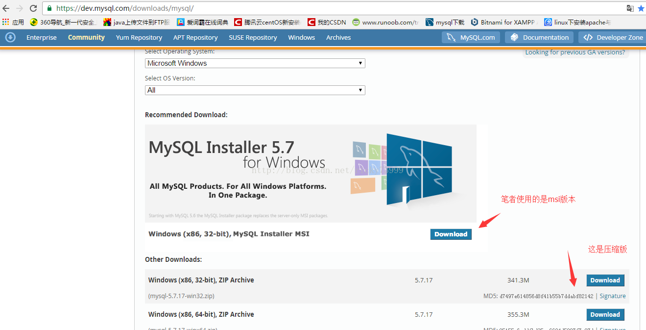Bookmark this page with the star icon

(x=641, y=8)
